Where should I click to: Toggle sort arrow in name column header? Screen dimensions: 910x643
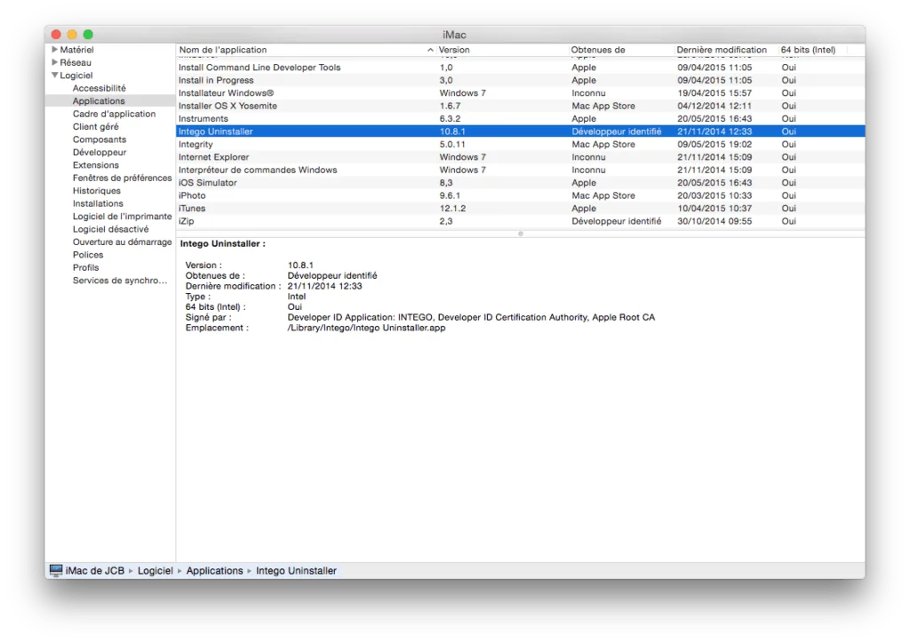(x=430, y=50)
